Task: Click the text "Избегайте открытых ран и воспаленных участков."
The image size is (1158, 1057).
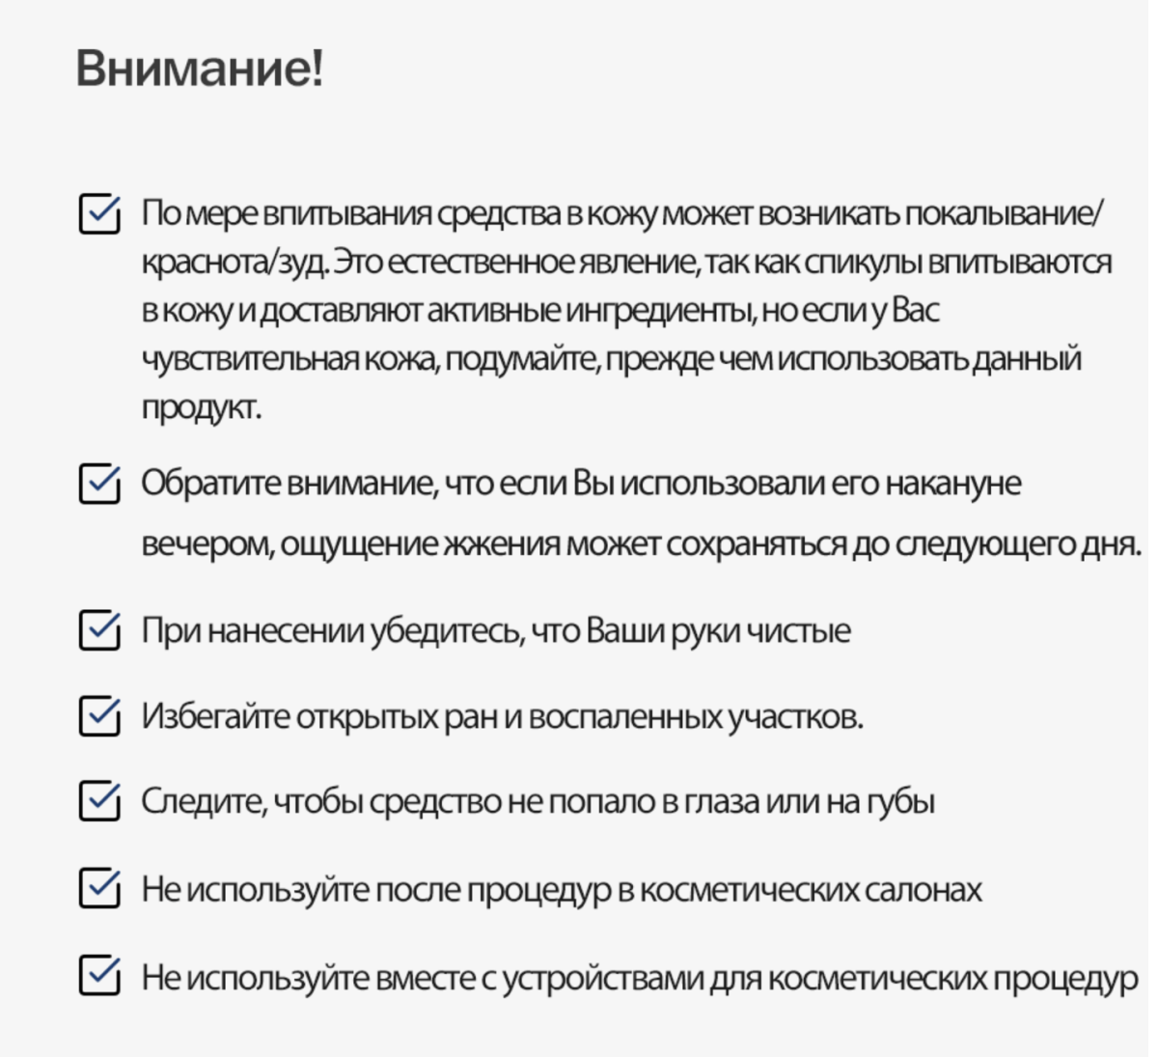Action: [502, 716]
